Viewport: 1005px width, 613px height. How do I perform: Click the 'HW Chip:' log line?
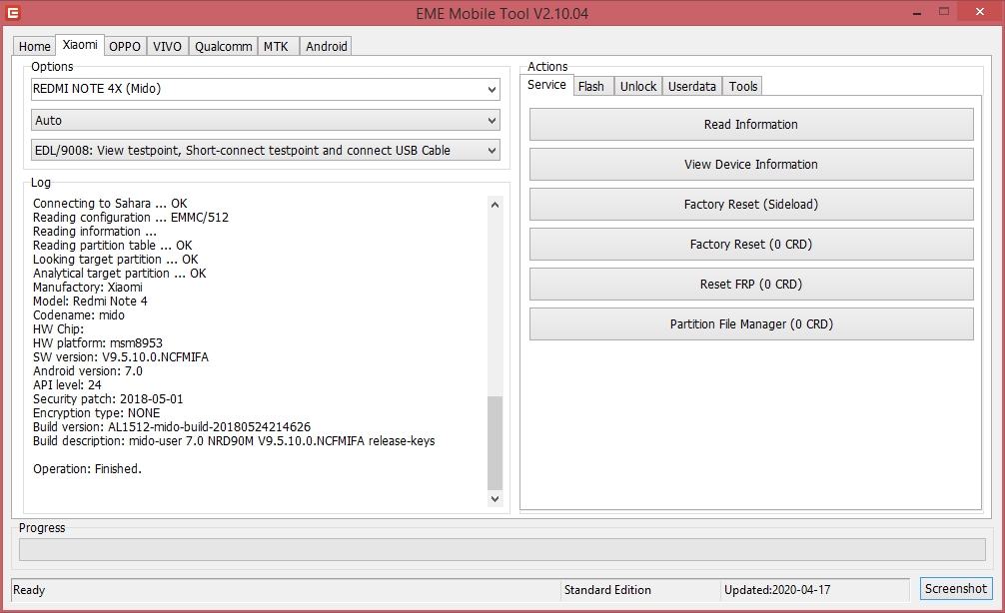tap(58, 329)
